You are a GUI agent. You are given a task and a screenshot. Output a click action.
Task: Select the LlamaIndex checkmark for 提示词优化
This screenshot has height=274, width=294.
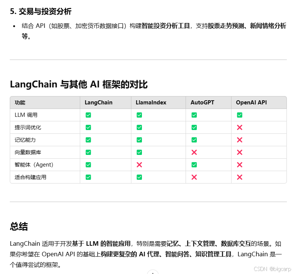coord(139,127)
